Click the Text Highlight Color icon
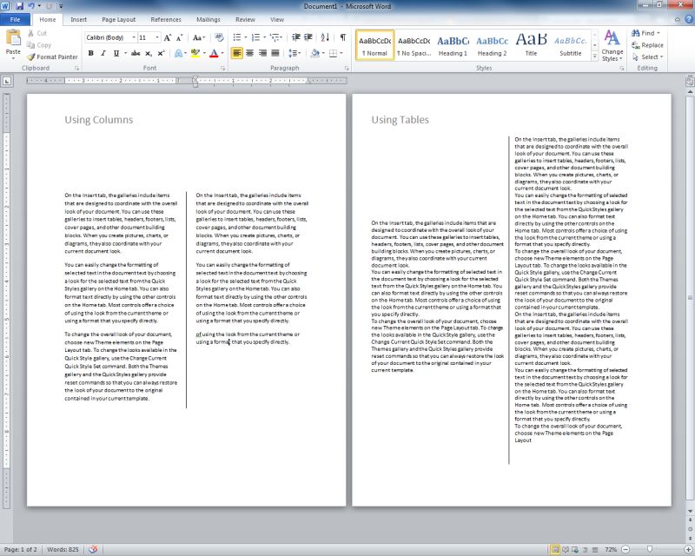The image size is (695, 556). 194,53
